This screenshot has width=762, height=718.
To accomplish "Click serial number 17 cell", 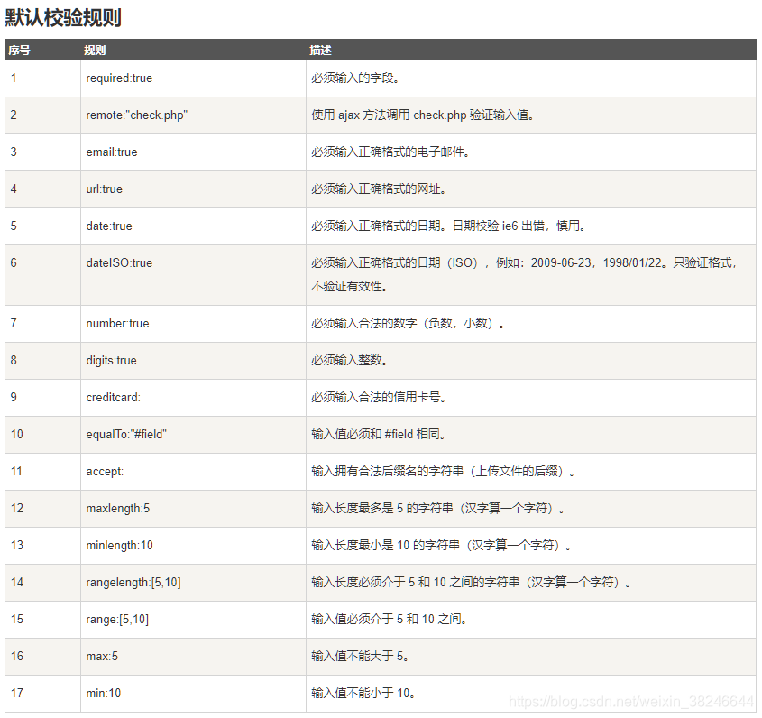I will click(42, 694).
